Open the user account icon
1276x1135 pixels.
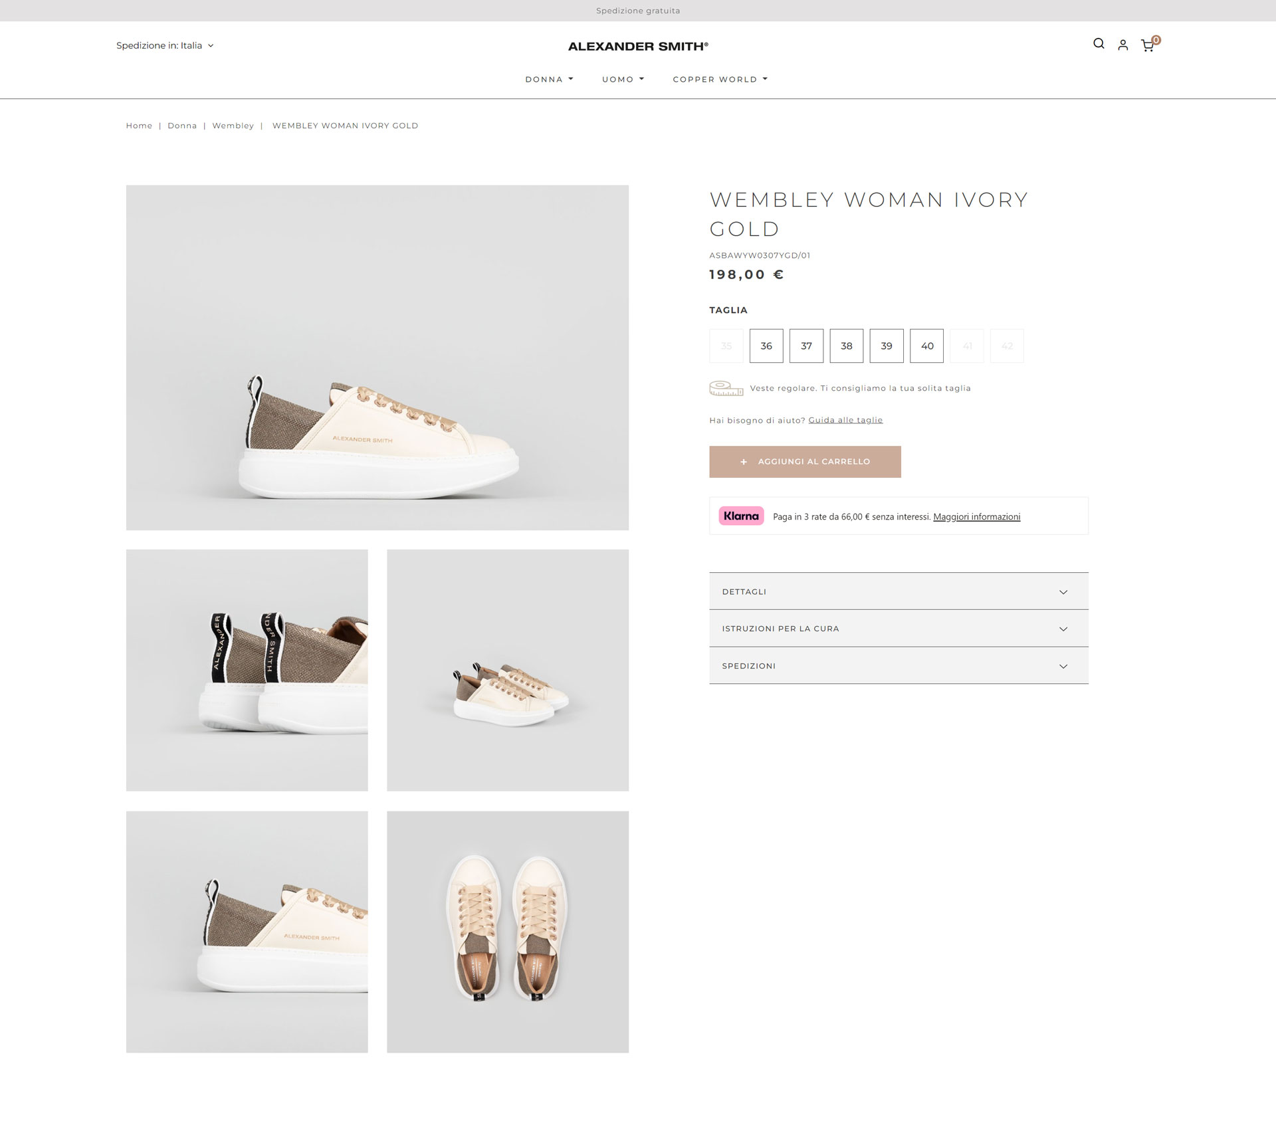(1123, 45)
